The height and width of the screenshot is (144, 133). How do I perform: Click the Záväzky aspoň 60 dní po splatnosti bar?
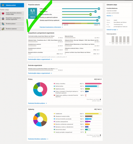80,20
